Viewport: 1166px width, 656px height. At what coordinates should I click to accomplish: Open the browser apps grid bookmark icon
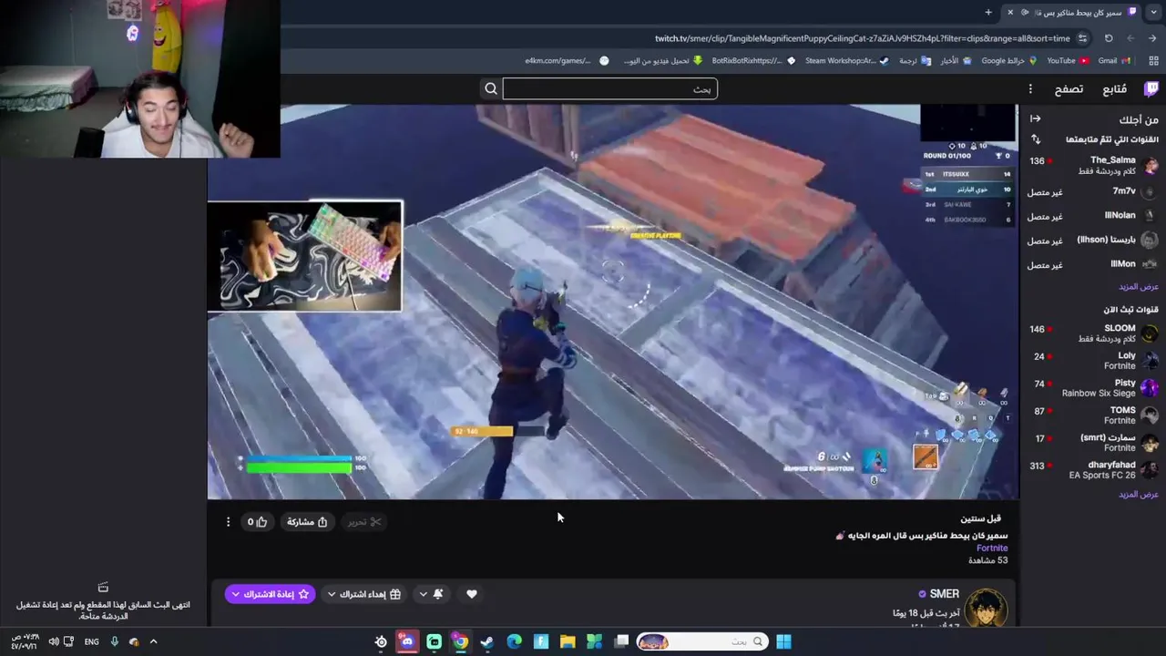tap(1152, 61)
